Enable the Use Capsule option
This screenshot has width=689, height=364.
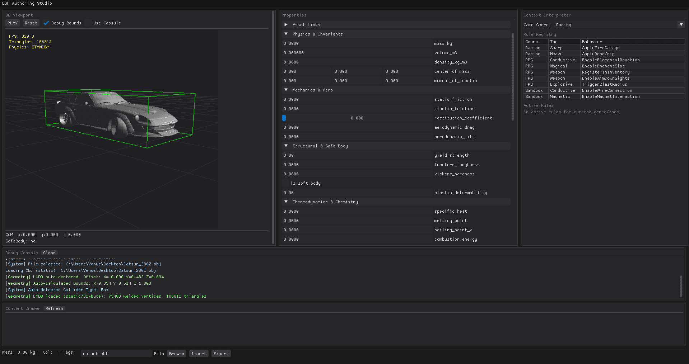pyautogui.click(x=88, y=23)
